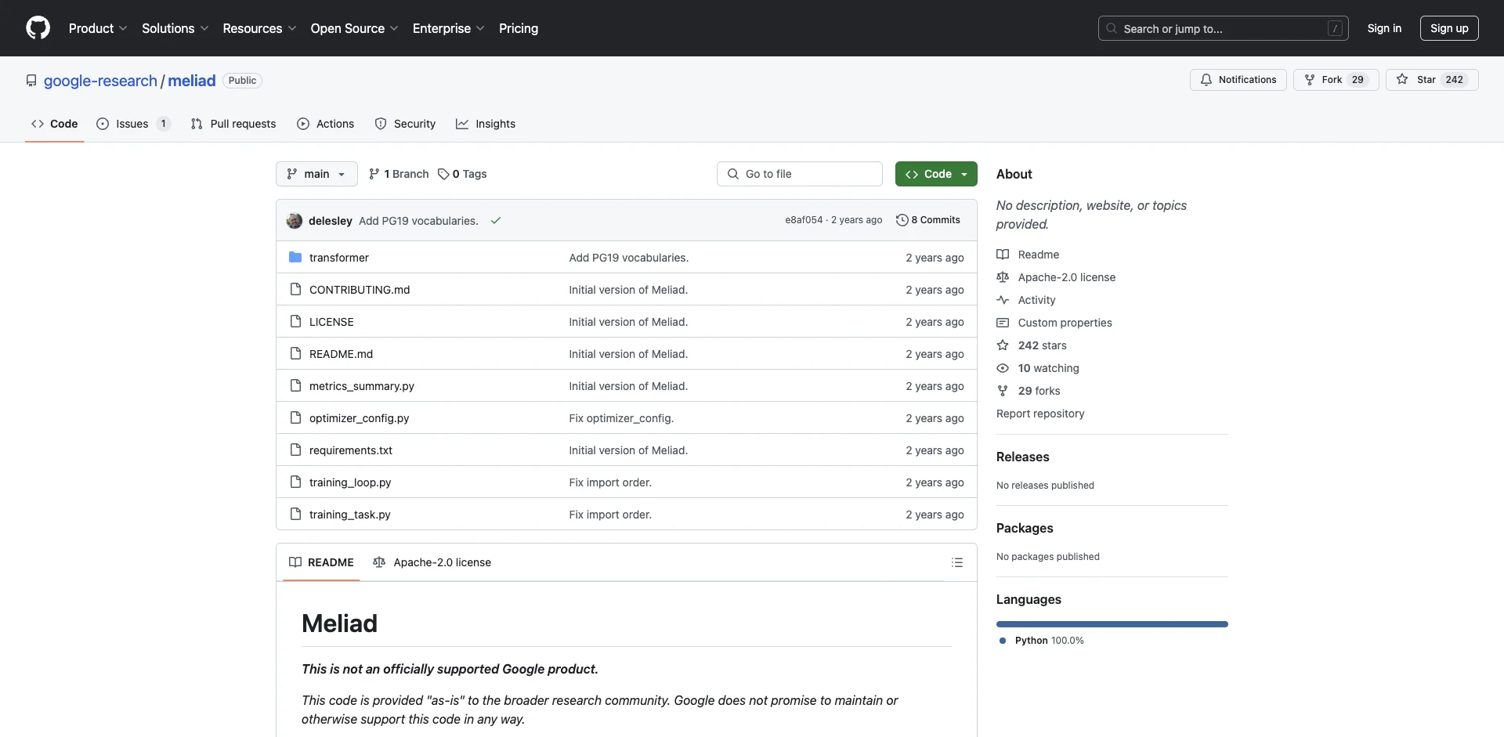The height and width of the screenshot is (737, 1504).
Task: Open the 8 Commits history
Action: coord(928,220)
